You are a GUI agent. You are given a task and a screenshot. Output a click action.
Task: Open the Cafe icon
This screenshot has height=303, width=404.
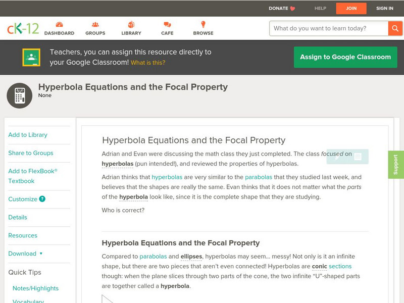tap(167, 25)
